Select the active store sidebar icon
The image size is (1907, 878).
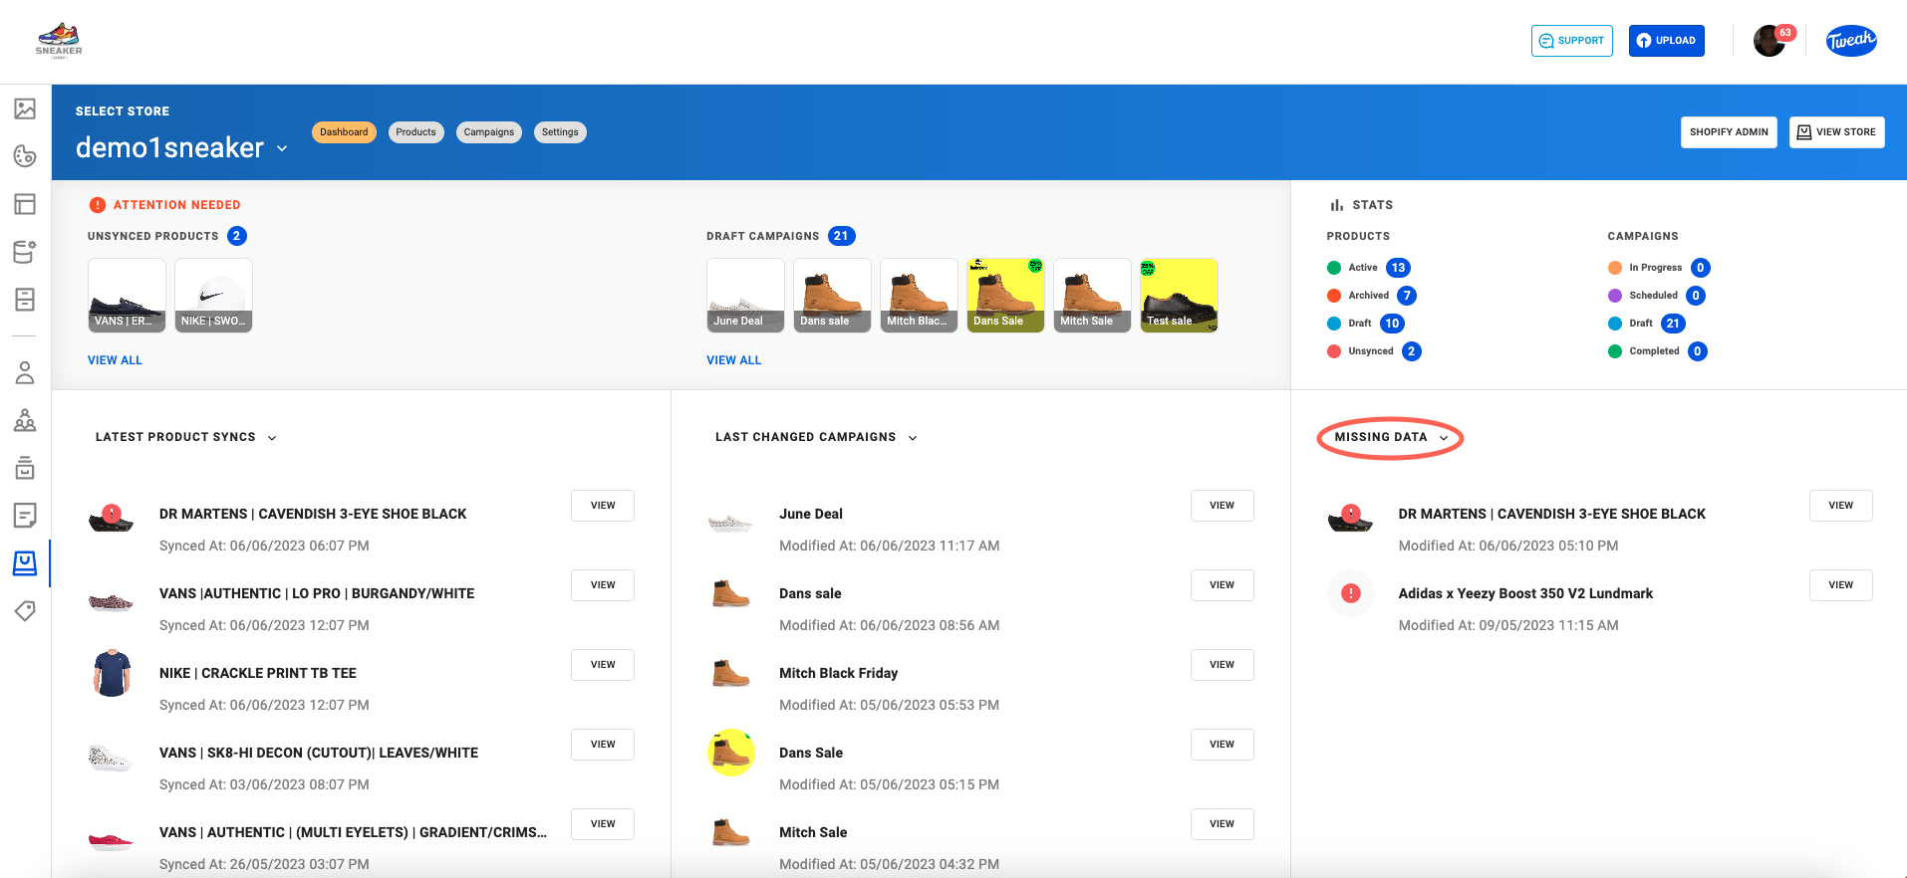(x=25, y=563)
